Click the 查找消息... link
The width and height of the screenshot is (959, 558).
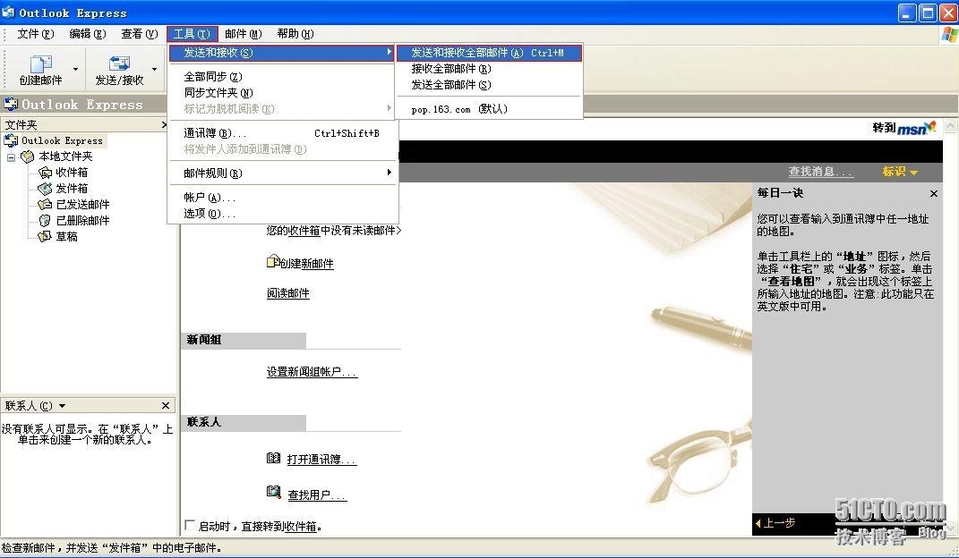click(x=821, y=173)
